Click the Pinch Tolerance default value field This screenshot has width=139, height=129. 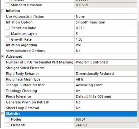point(106,96)
